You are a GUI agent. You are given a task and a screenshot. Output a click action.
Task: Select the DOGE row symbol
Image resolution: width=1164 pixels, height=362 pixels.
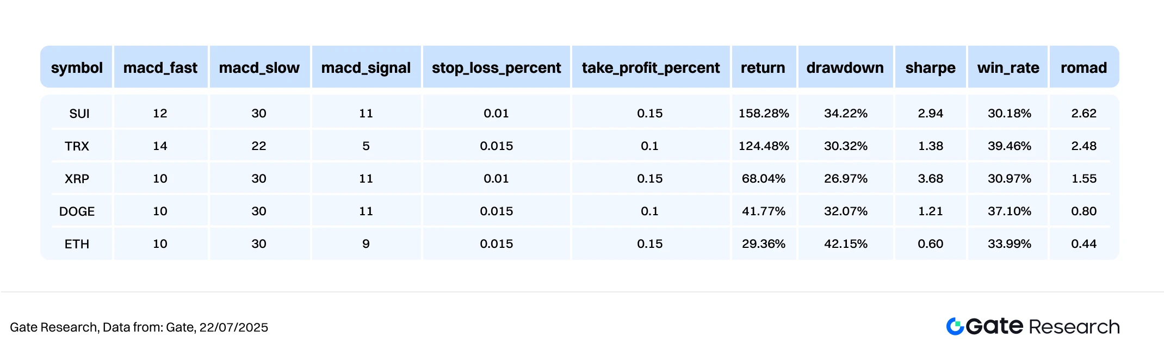tap(77, 211)
